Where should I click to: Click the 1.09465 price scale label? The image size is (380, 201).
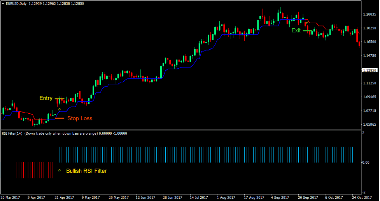click(x=369, y=97)
